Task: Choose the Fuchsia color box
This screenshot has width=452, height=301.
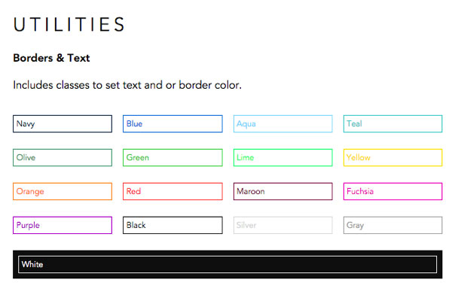Action: [392, 192]
